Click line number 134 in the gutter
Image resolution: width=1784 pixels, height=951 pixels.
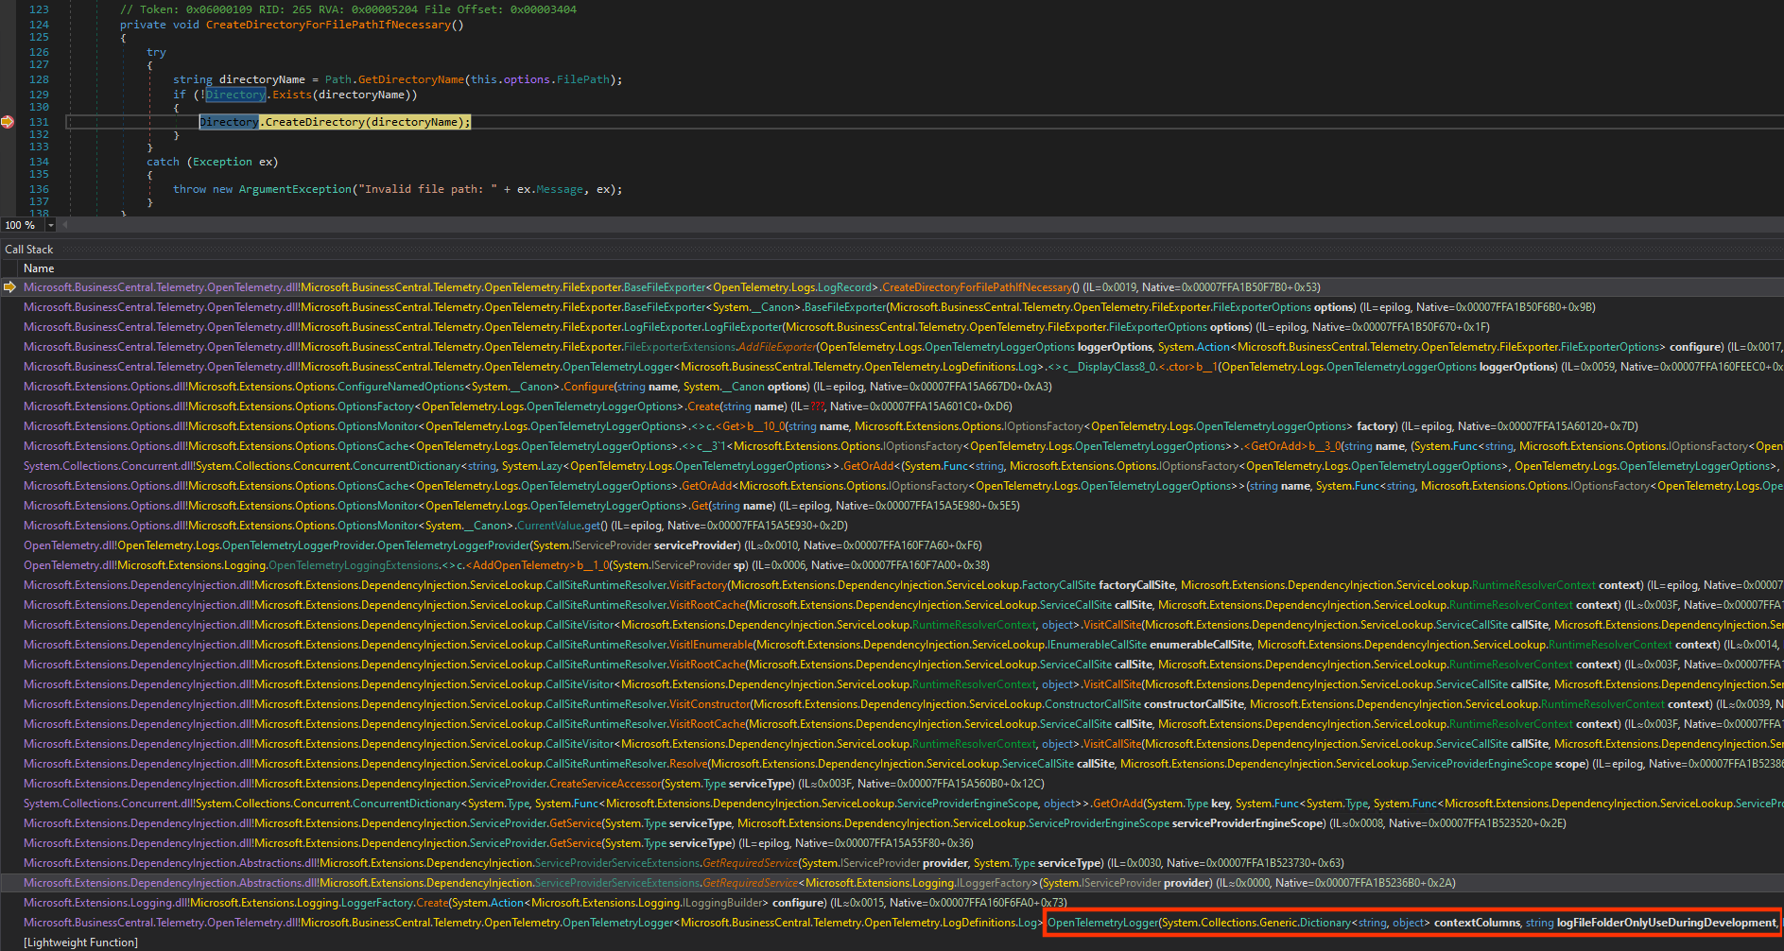click(39, 162)
